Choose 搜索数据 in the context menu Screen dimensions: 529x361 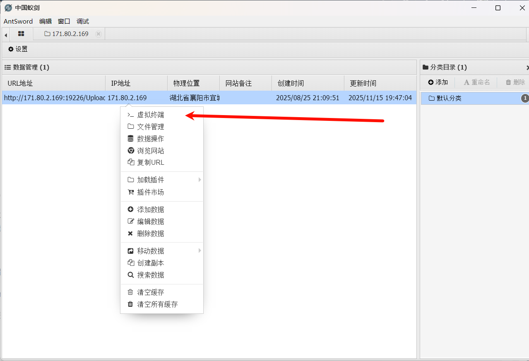coord(162,275)
